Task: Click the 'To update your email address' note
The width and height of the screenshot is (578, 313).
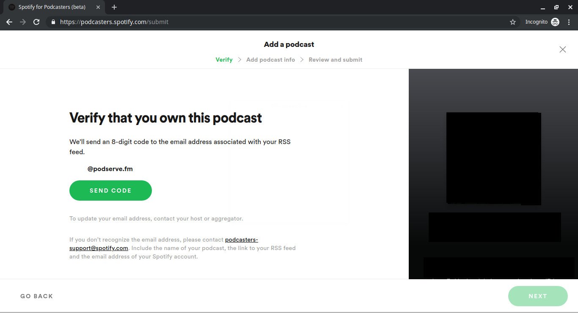Action: pos(156,219)
